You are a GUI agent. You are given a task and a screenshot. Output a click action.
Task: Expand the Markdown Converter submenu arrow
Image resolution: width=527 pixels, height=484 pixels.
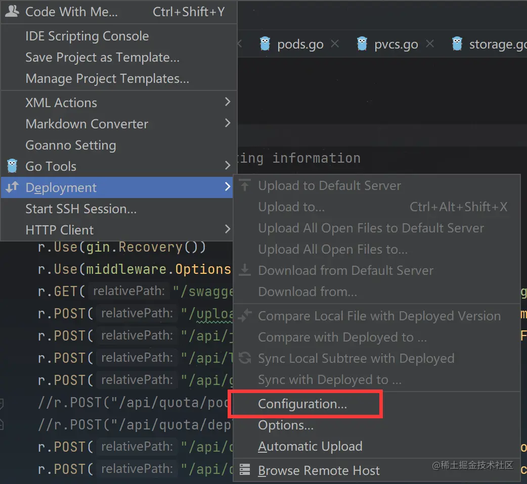pos(228,123)
